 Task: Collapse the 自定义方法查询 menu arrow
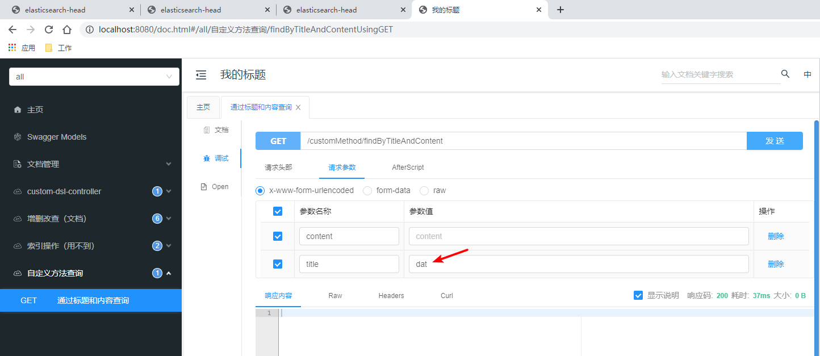point(169,273)
